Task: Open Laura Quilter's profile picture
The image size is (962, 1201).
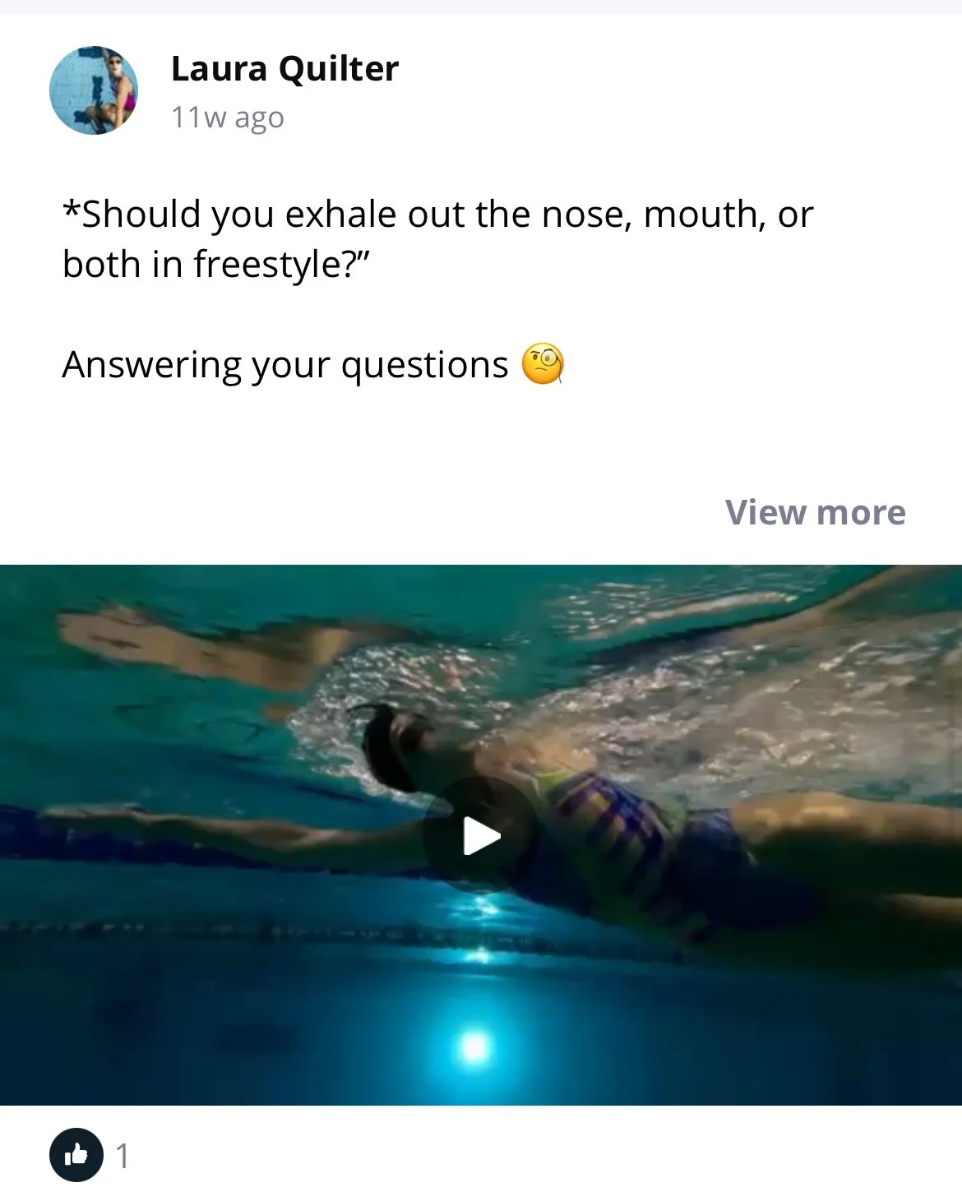Action: point(94,90)
